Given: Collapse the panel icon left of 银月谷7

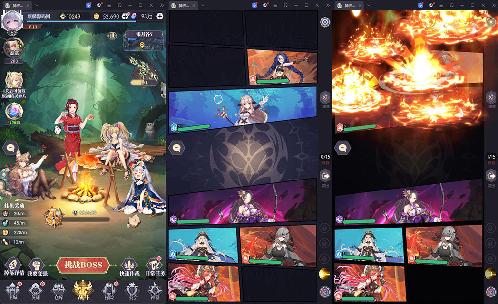Looking at the screenshot, I should click(112, 36).
